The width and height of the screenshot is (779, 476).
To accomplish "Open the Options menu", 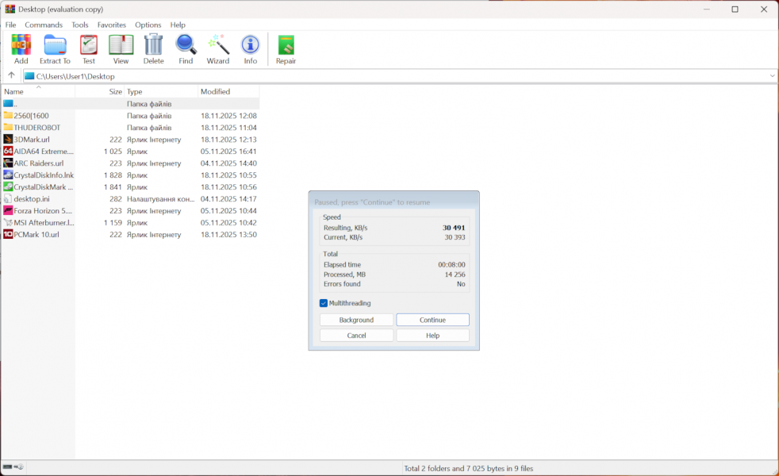I will [148, 25].
